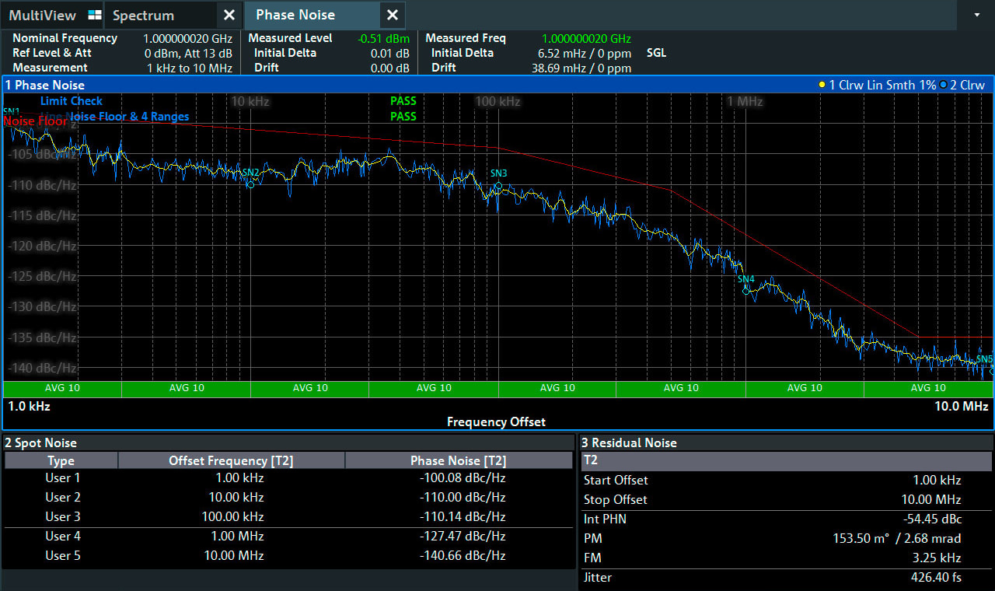995x591 pixels.
Task: Click the Measurement range 1 kHz to 10 MHz
Action: 190,68
